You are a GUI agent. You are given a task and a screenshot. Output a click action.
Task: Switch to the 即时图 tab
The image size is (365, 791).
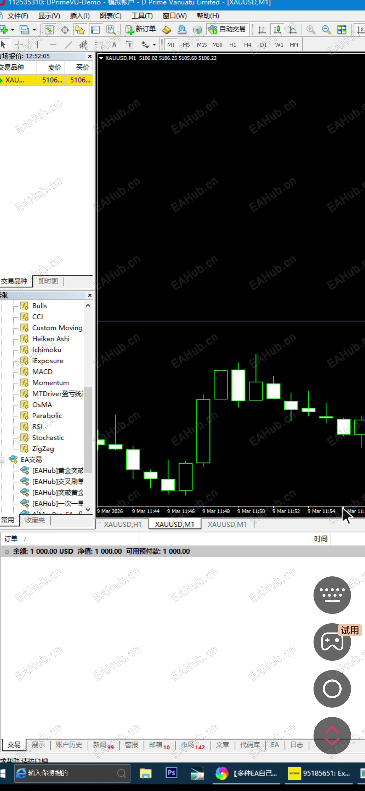coord(48,281)
